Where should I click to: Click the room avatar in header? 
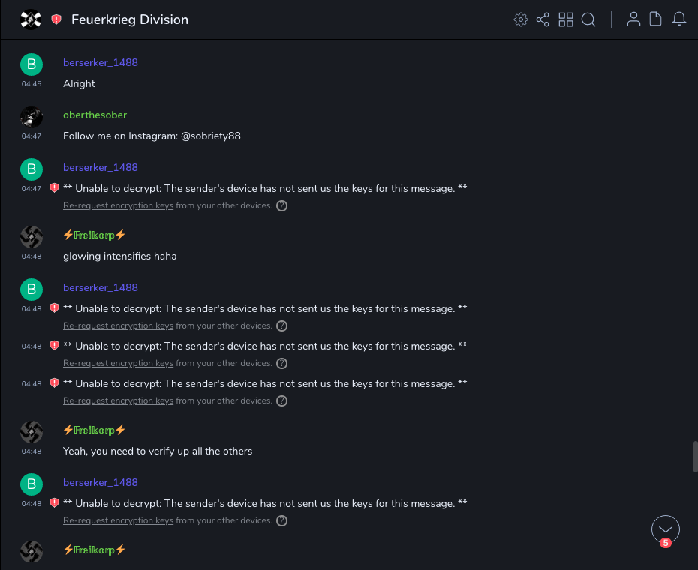[x=31, y=19]
